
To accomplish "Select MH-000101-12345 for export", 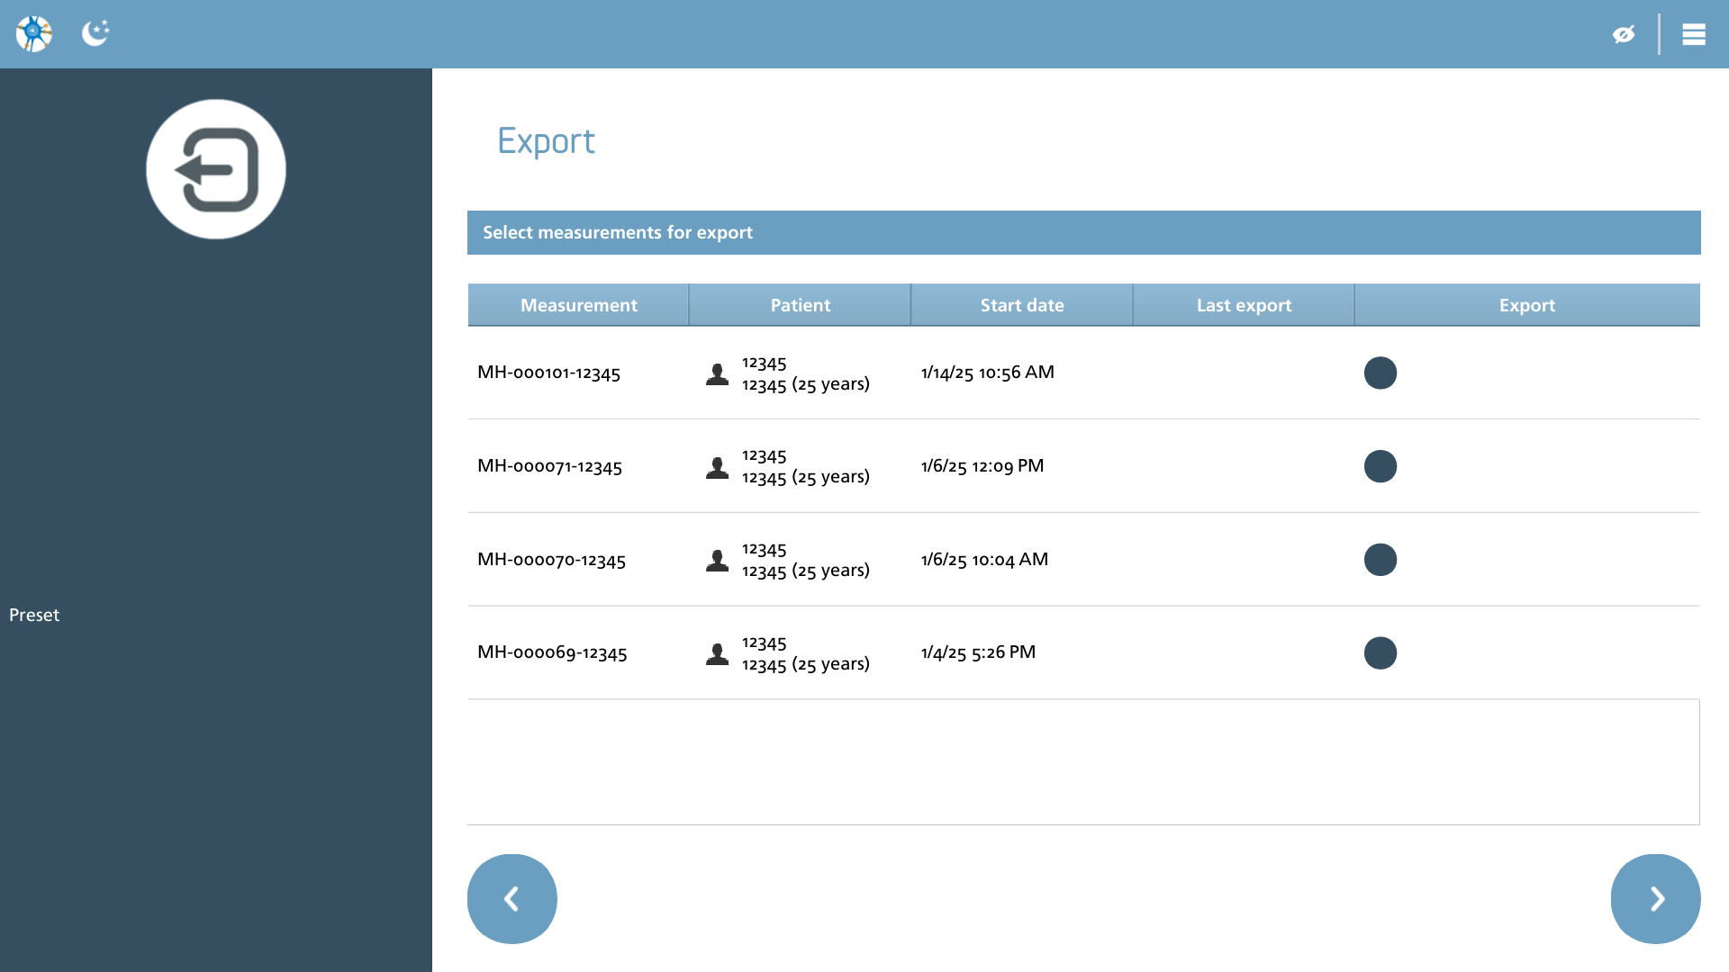I will 1380,373.
